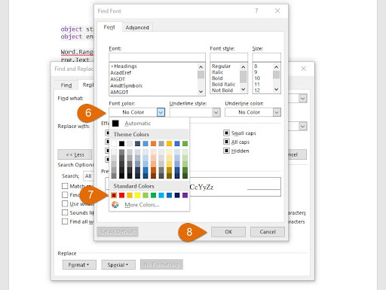386x290 pixels.
Task: Pick the dark red standard color swatch
Action: (x=114, y=195)
